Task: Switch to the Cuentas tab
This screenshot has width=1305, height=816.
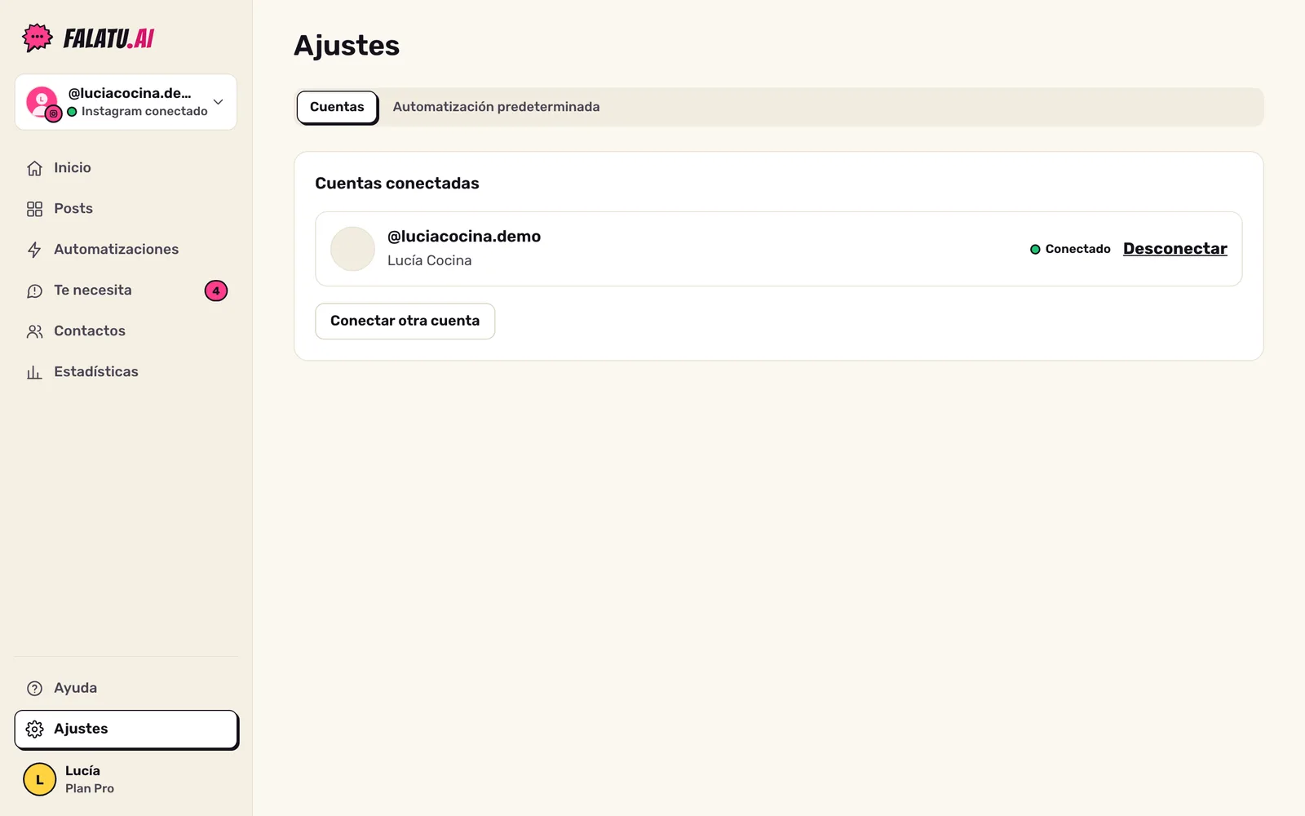Action: (337, 107)
